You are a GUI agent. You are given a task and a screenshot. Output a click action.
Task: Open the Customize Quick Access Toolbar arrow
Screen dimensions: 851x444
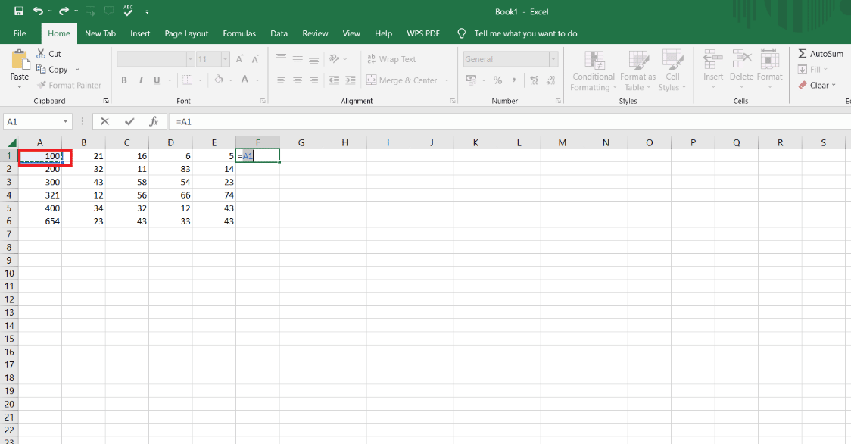[x=147, y=11]
